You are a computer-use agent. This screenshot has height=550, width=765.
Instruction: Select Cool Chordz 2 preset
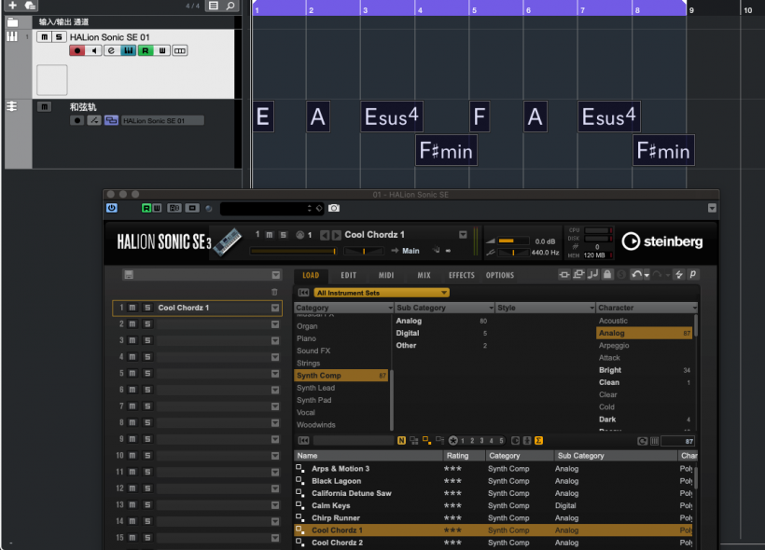(337, 543)
